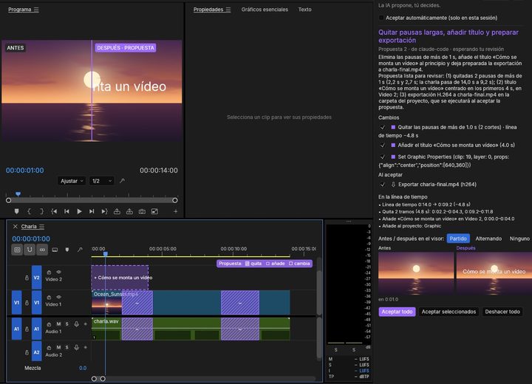Select the Cómo se monta un vídeo title clip

[120, 278]
